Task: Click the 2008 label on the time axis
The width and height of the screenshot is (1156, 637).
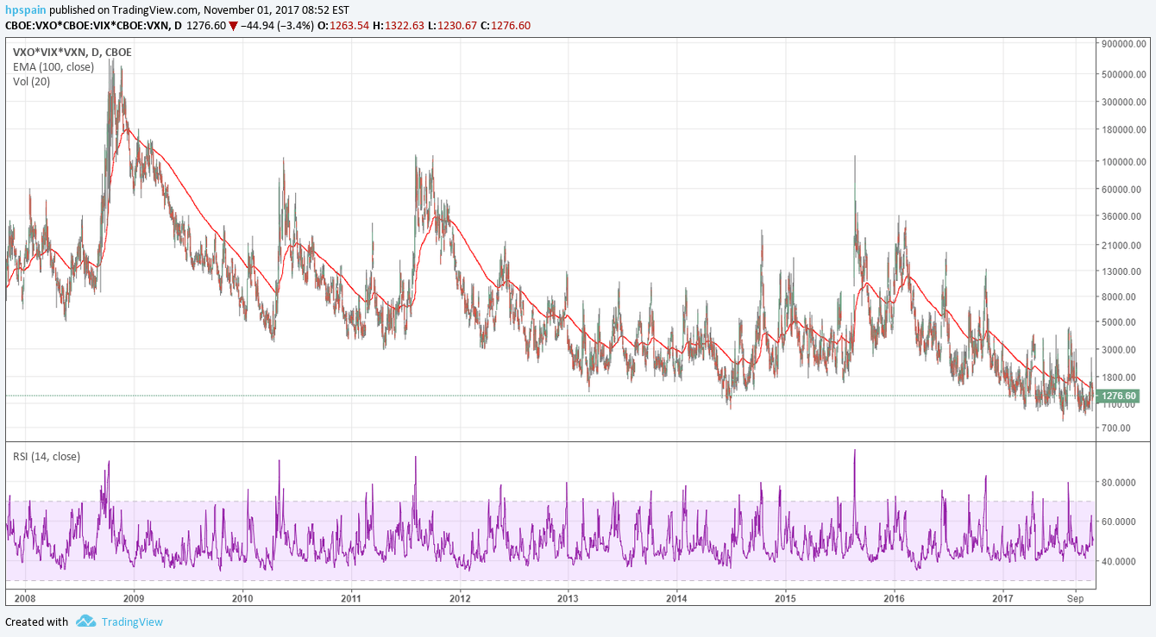Action: click(x=25, y=597)
